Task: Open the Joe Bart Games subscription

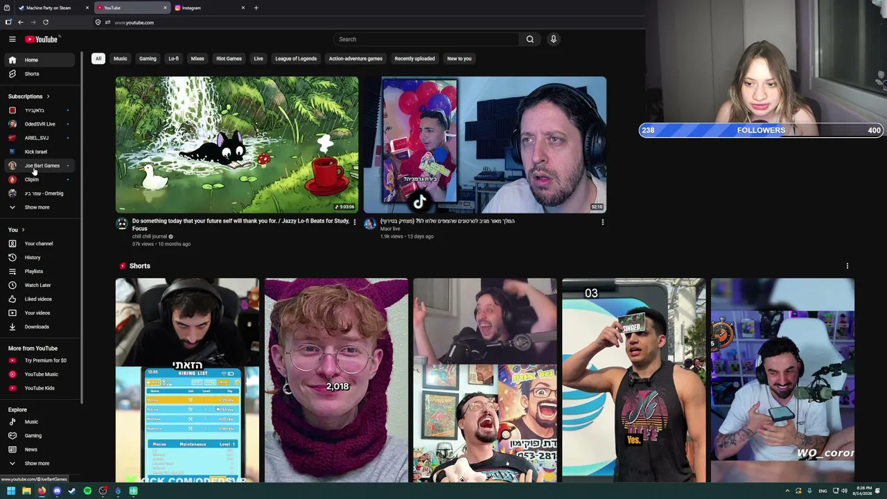Action: (39, 166)
